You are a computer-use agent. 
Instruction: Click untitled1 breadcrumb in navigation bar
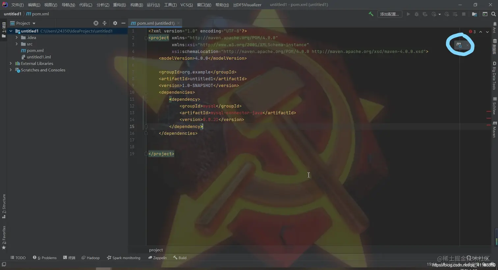12,14
